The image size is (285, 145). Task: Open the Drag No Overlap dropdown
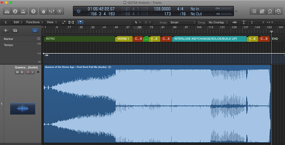(218, 22)
